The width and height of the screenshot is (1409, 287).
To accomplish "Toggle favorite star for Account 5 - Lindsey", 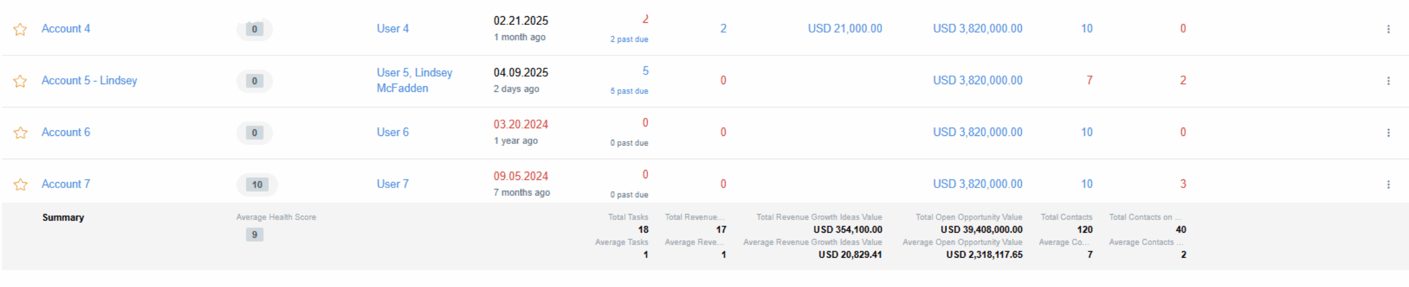I will pyautogui.click(x=20, y=81).
